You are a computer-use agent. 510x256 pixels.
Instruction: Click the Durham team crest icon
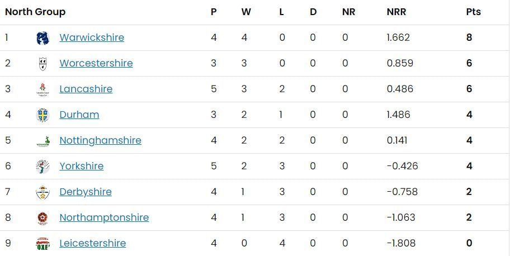point(42,115)
